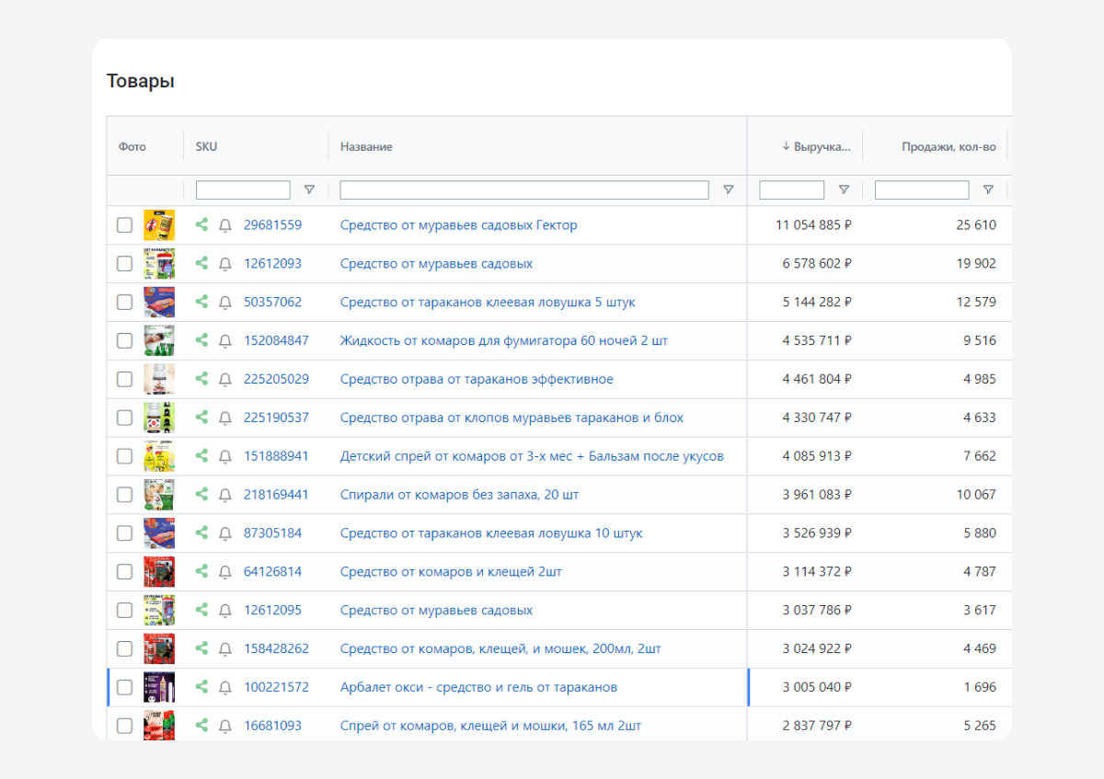Click bell icon for SKU 64126814
The height and width of the screenshot is (779, 1104).
[224, 572]
